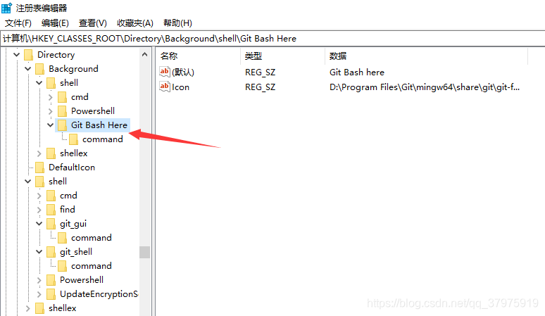Collapse the git_gui key chevron
Image resolution: width=545 pixels, height=316 pixels.
(39, 224)
